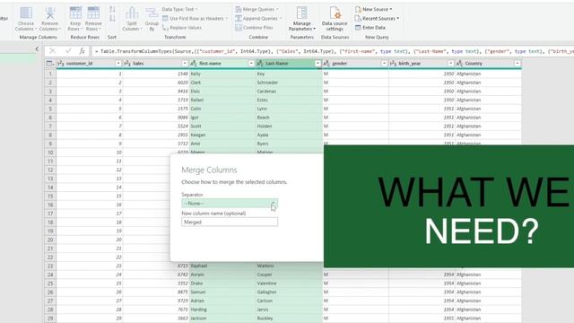Open Data source settings
Image resolution: width=574 pixels, height=323 pixels.
pyautogui.click(x=335, y=19)
